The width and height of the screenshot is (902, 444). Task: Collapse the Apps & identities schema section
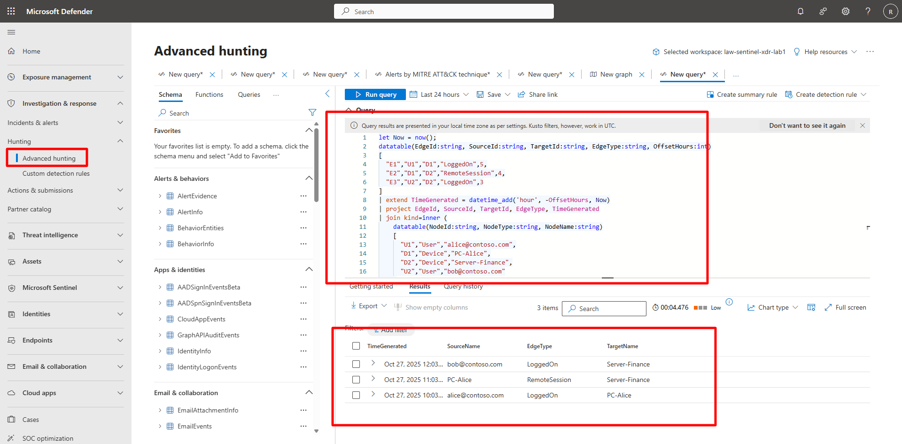click(x=309, y=269)
